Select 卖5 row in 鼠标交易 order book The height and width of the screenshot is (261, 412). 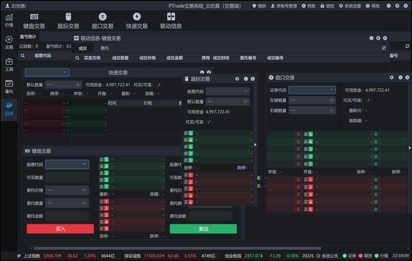pyautogui.click(x=218, y=133)
